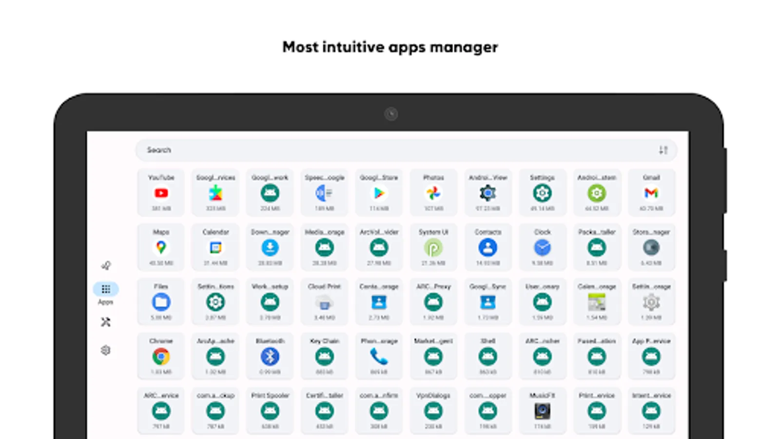Open the settings gear sidebar tab
The width and height of the screenshot is (780, 439).
106,350
